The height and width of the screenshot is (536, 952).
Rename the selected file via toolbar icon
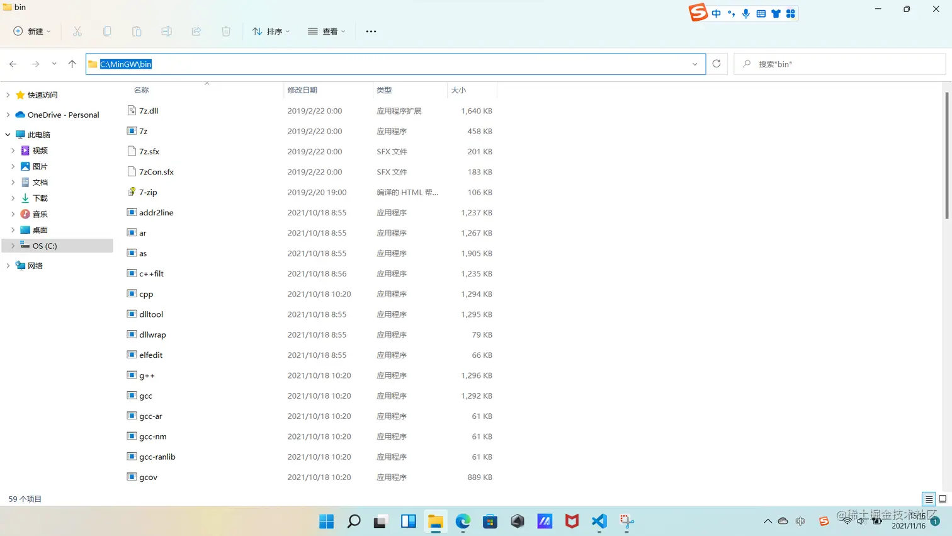pyautogui.click(x=166, y=31)
